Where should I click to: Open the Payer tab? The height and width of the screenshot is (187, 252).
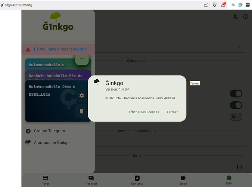(x=45, y=180)
